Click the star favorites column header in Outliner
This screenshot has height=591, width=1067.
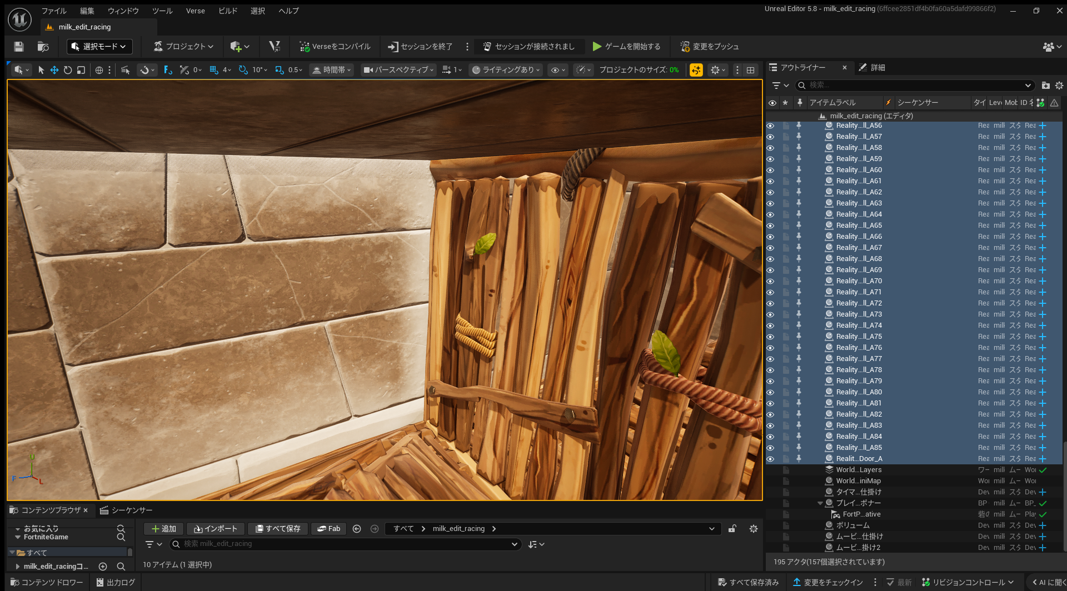(785, 102)
